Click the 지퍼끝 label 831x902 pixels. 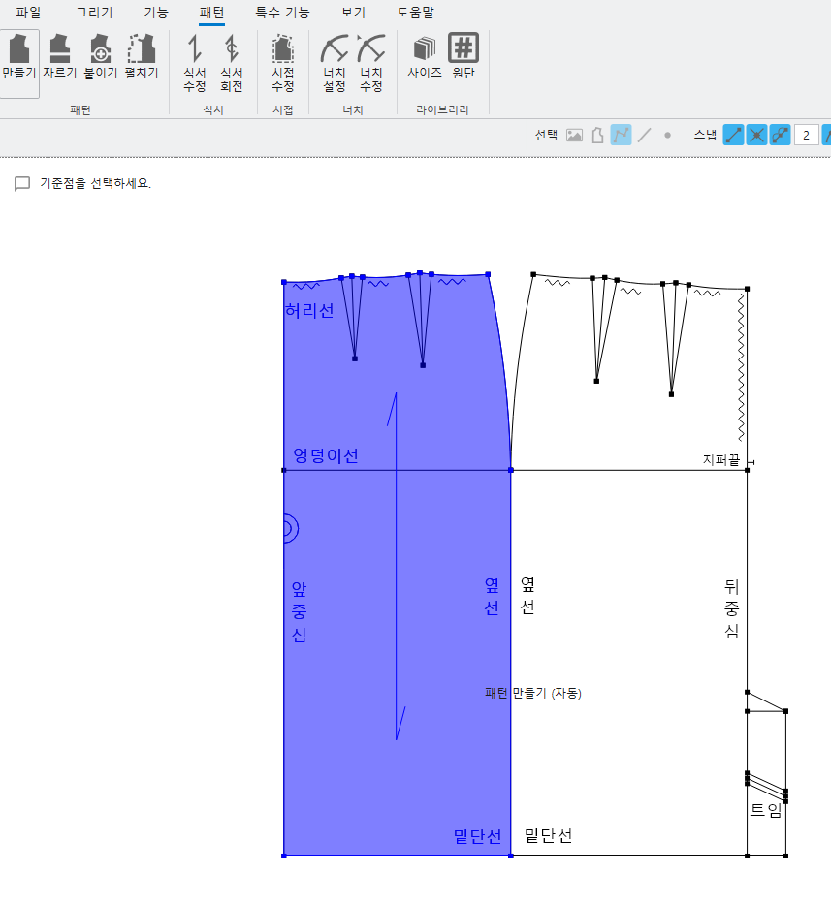coord(721,459)
